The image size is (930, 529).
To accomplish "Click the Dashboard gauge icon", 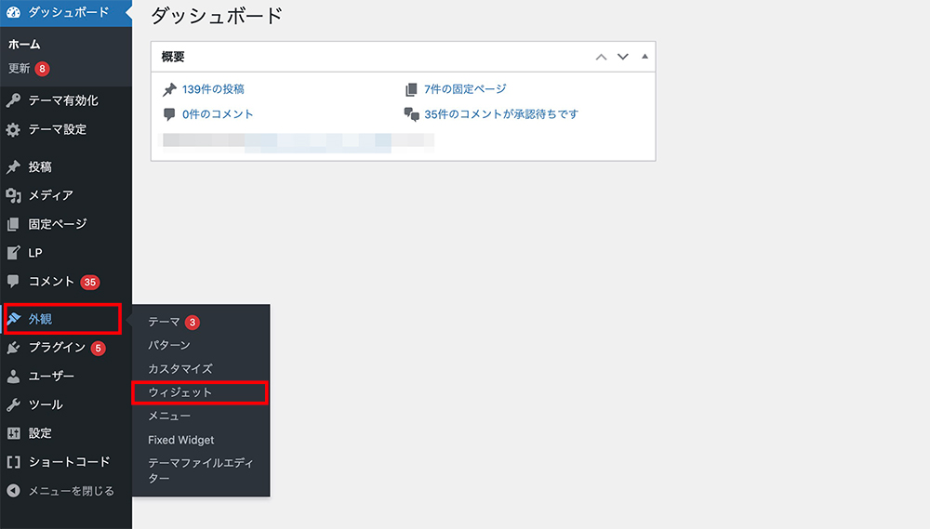I will pyautogui.click(x=13, y=12).
